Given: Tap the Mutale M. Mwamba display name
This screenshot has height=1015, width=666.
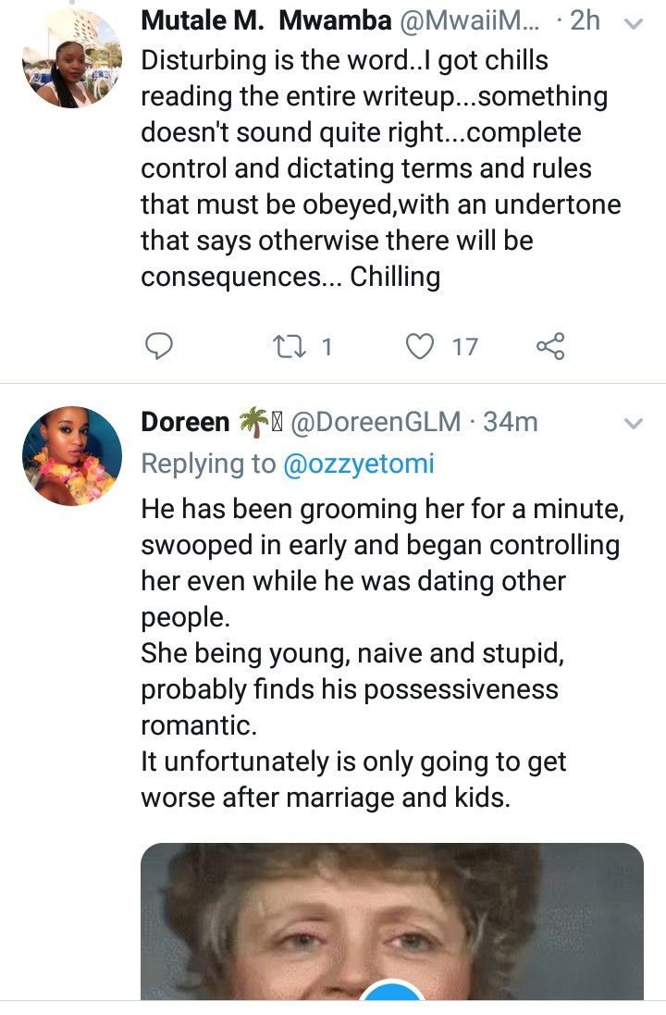Looking at the screenshot, I should (268, 20).
